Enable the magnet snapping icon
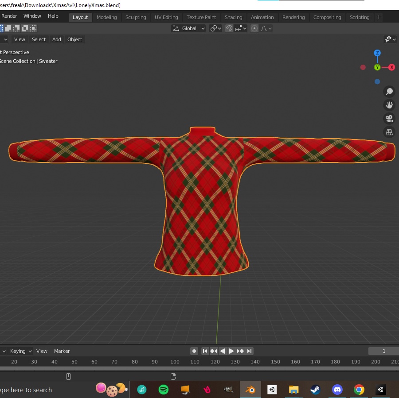 point(229,28)
